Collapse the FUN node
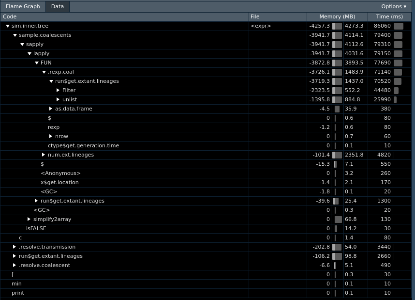This screenshot has width=415, height=300. click(37, 63)
